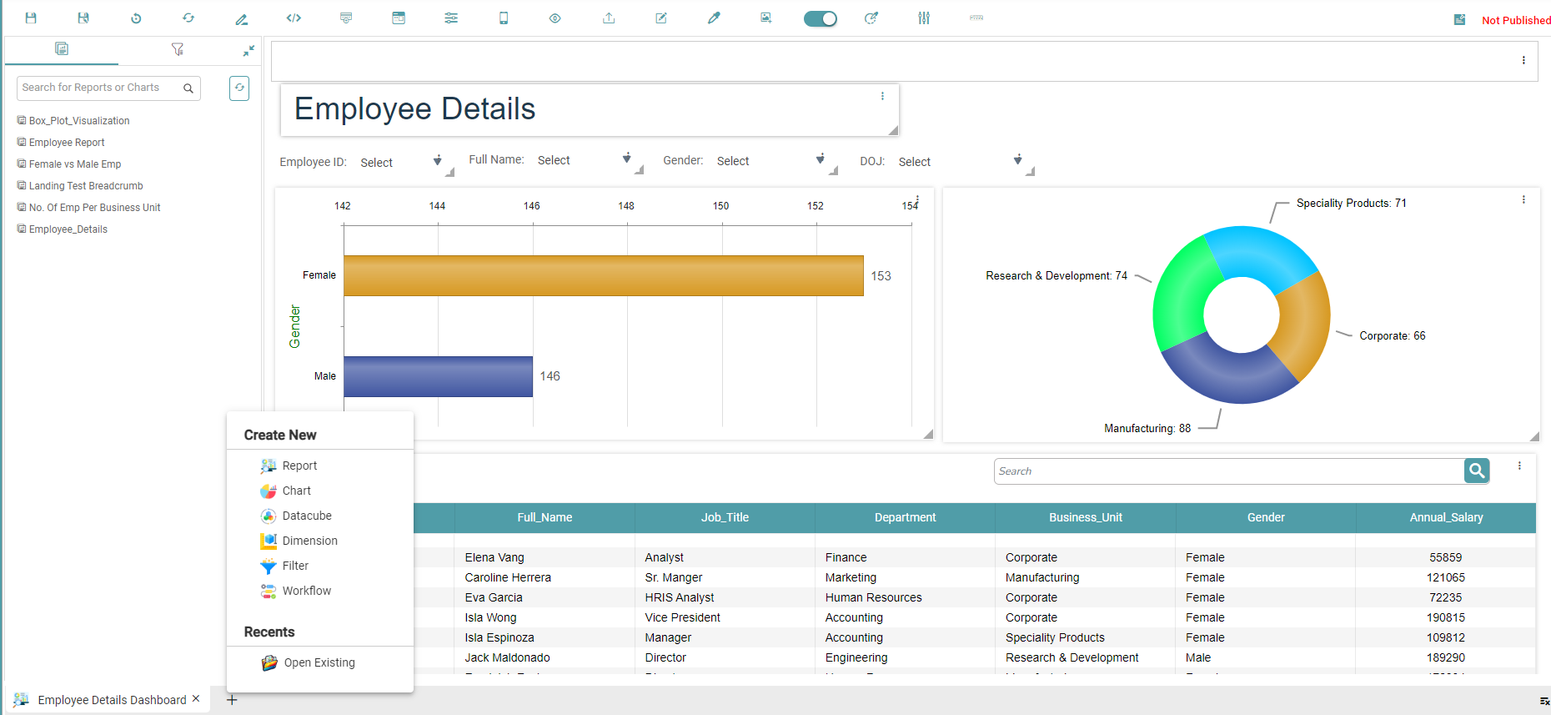This screenshot has height=715, width=1551.
Task: Click the refresh button beside search box
Action: click(x=239, y=88)
